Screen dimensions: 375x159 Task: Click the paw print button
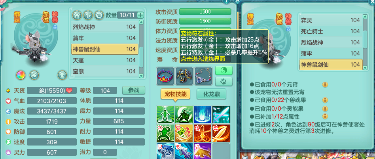(224, 82)
